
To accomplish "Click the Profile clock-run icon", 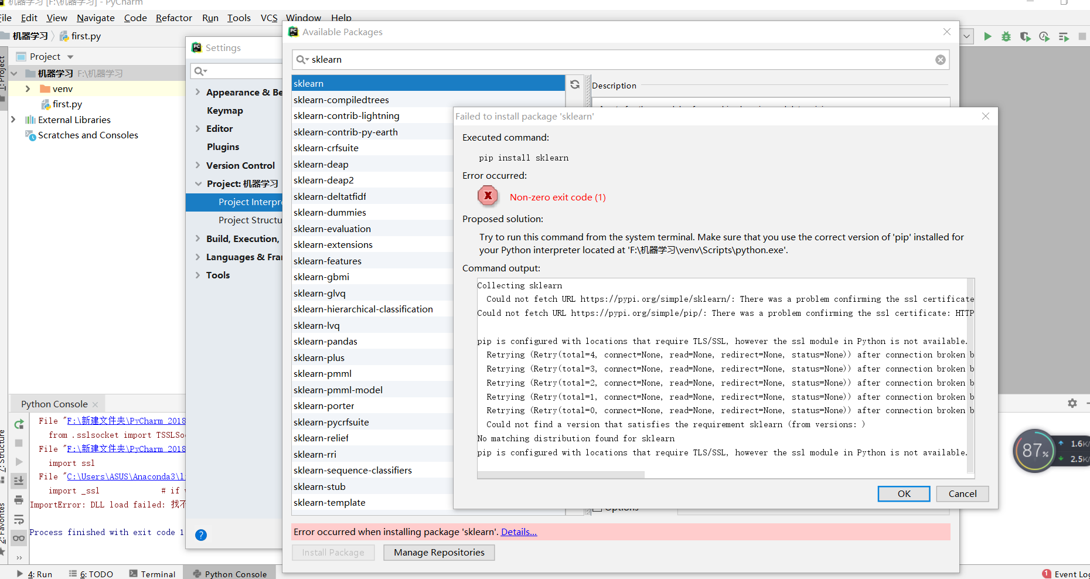I will pyautogui.click(x=1044, y=36).
